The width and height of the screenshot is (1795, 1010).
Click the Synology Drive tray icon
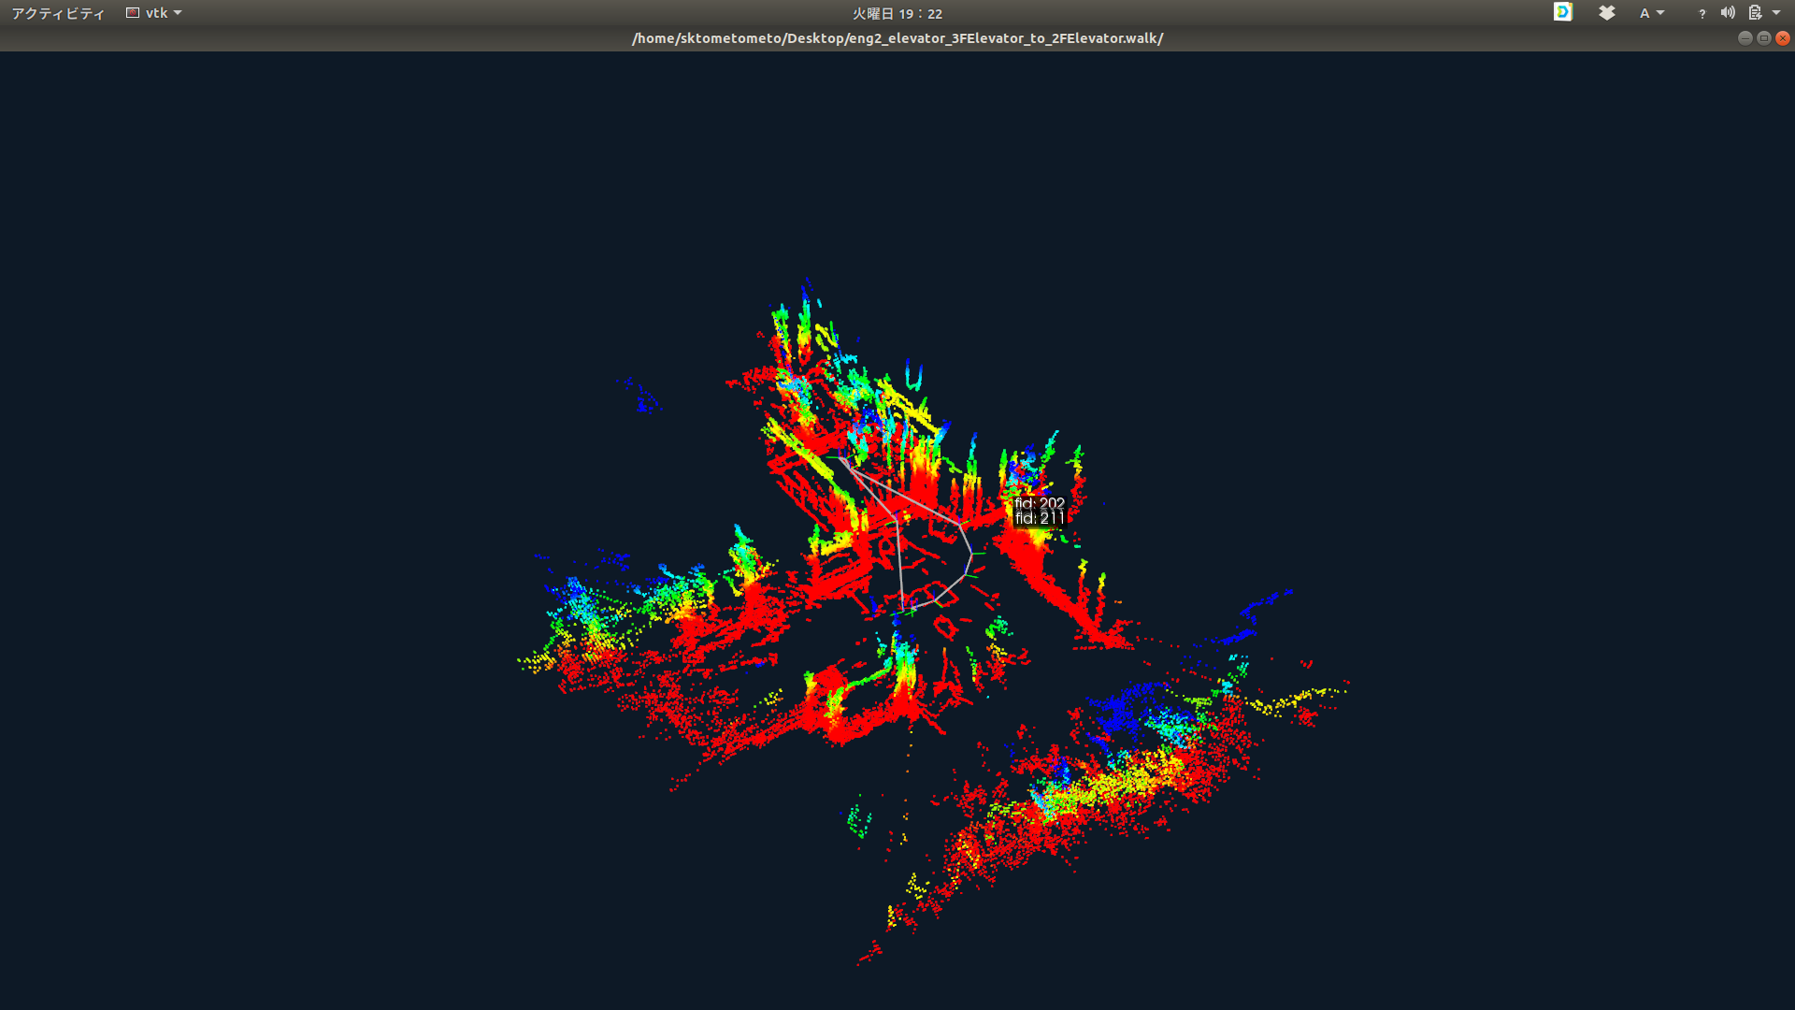coord(1562,12)
